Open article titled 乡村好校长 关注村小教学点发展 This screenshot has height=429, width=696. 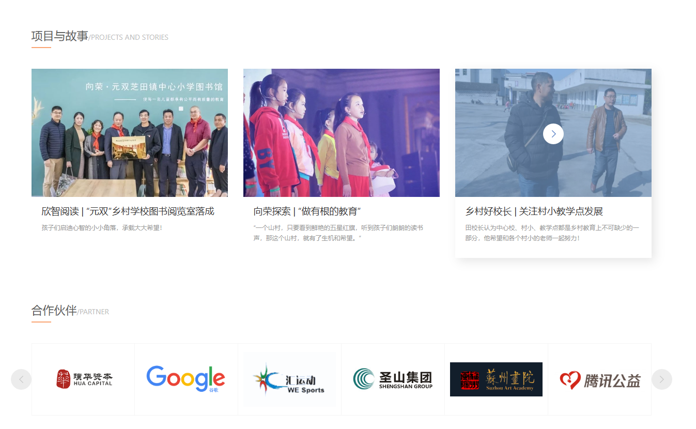[x=534, y=211]
